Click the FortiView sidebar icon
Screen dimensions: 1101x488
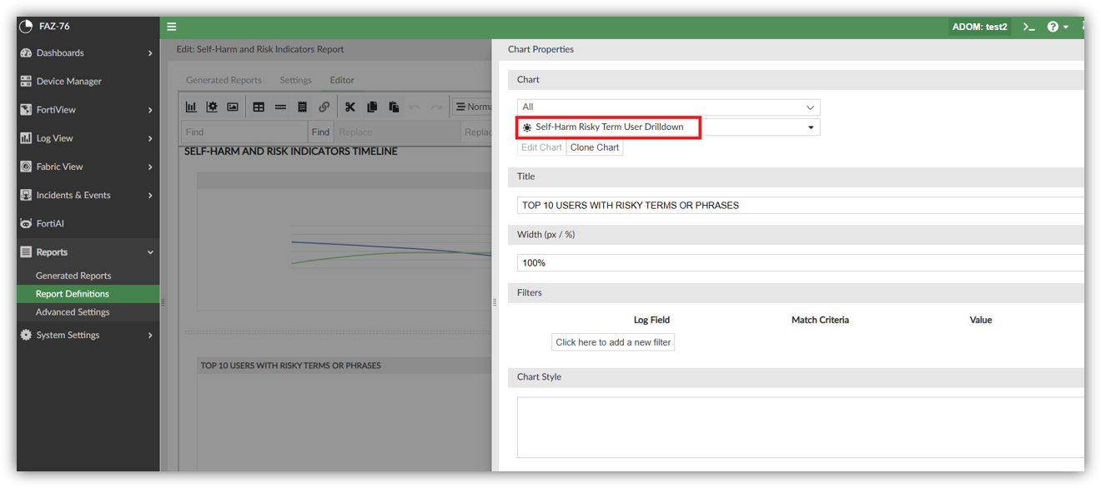coord(26,109)
